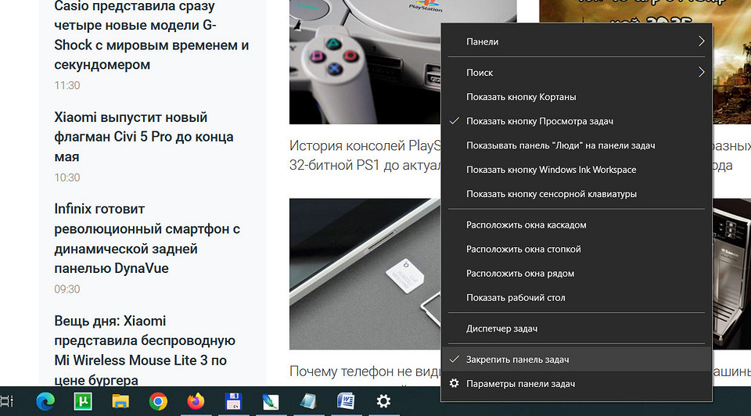Click the SIM card tray thumbnail image

click(x=365, y=274)
